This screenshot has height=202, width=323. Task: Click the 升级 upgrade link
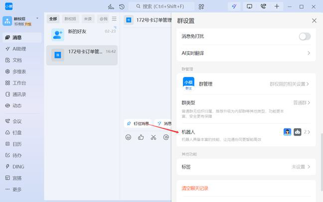click(28, 24)
